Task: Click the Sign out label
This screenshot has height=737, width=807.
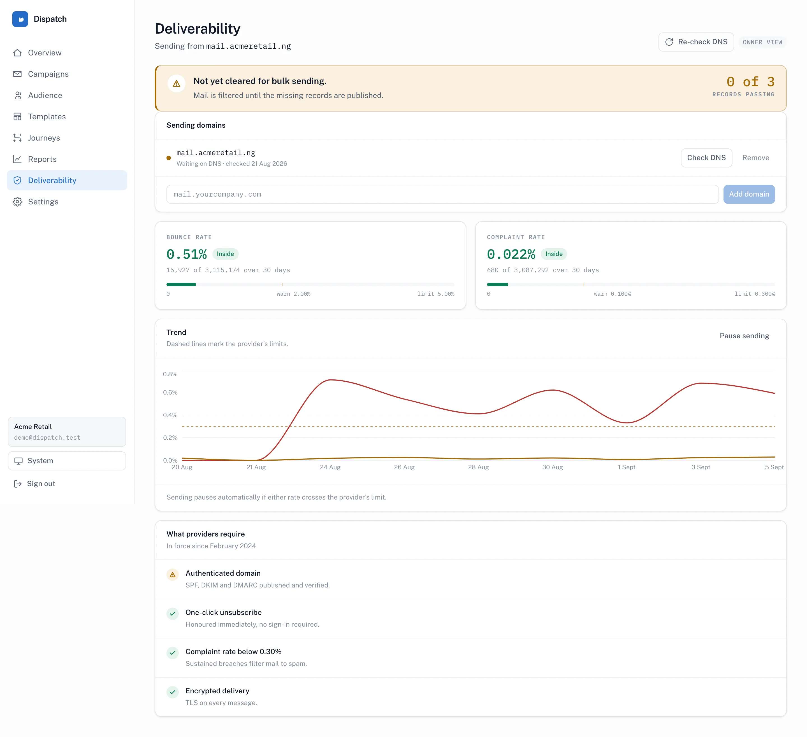Action: pyautogui.click(x=41, y=484)
